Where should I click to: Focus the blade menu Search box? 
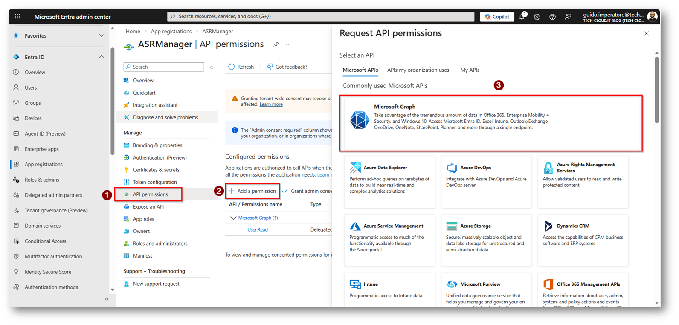pyautogui.click(x=164, y=67)
